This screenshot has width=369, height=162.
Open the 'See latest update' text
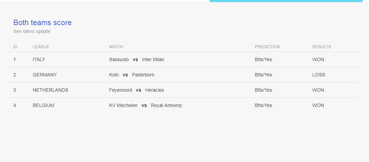click(x=32, y=31)
